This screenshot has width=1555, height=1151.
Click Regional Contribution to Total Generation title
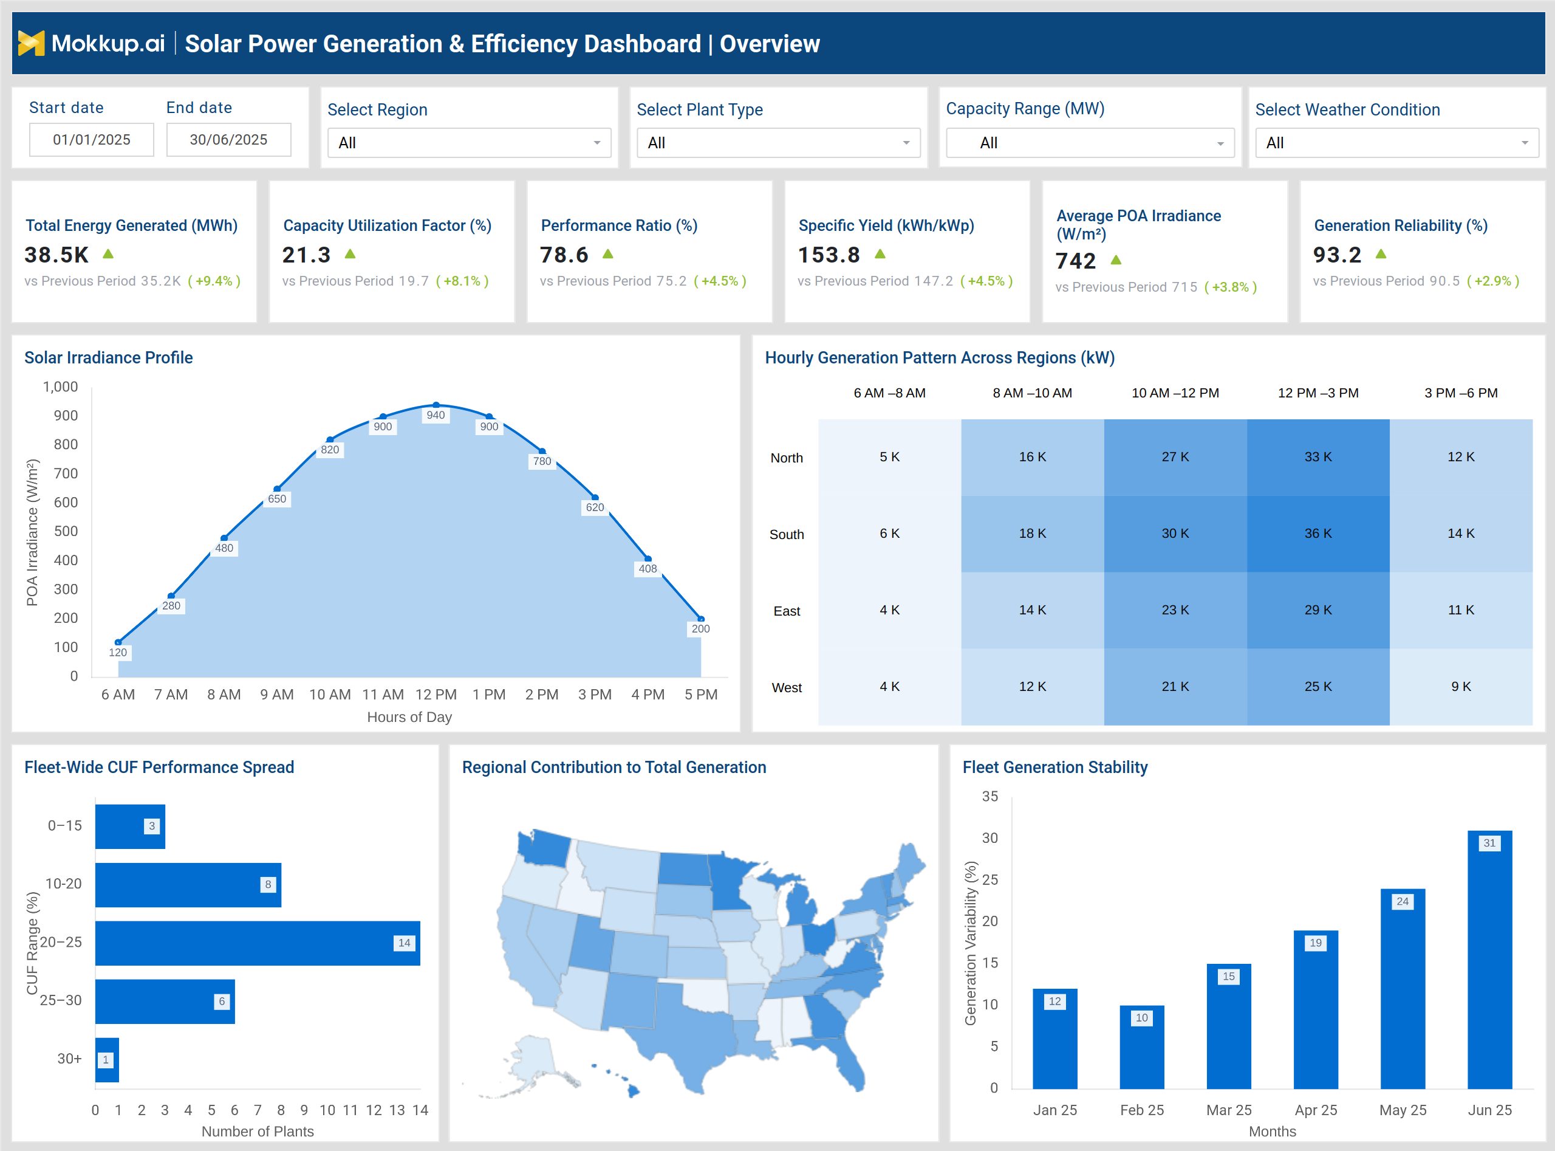(x=614, y=767)
